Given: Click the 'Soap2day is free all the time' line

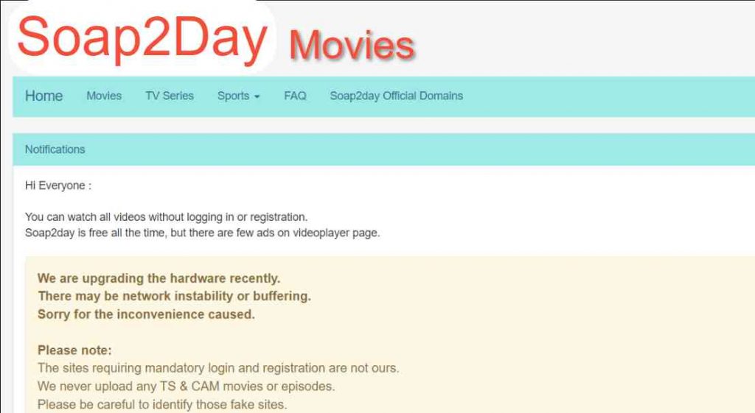Looking at the screenshot, I should tap(202, 233).
